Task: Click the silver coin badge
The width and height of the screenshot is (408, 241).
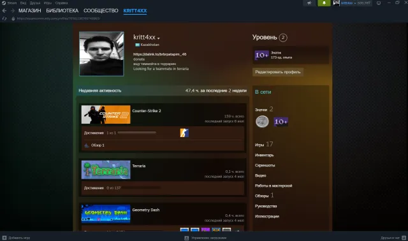Action: coord(262,122)
